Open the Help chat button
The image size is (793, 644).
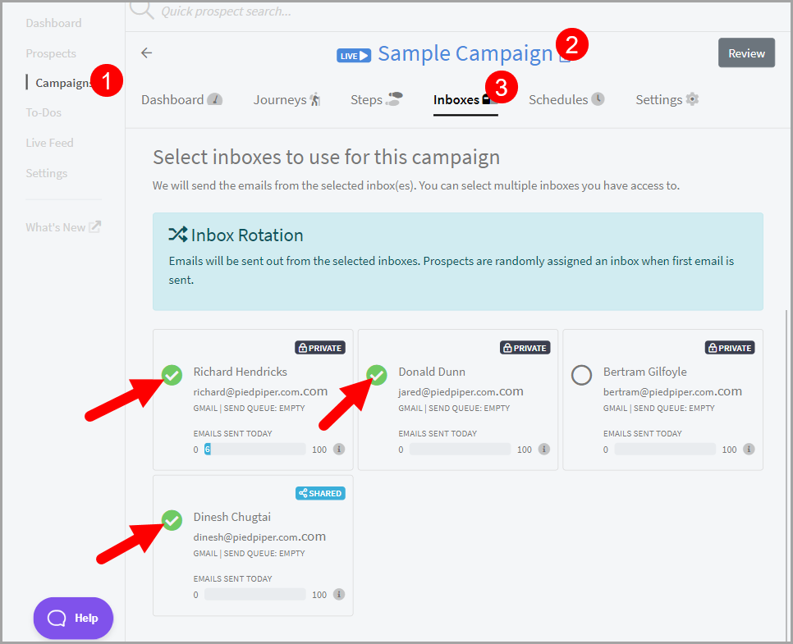(x=73, y=618)
